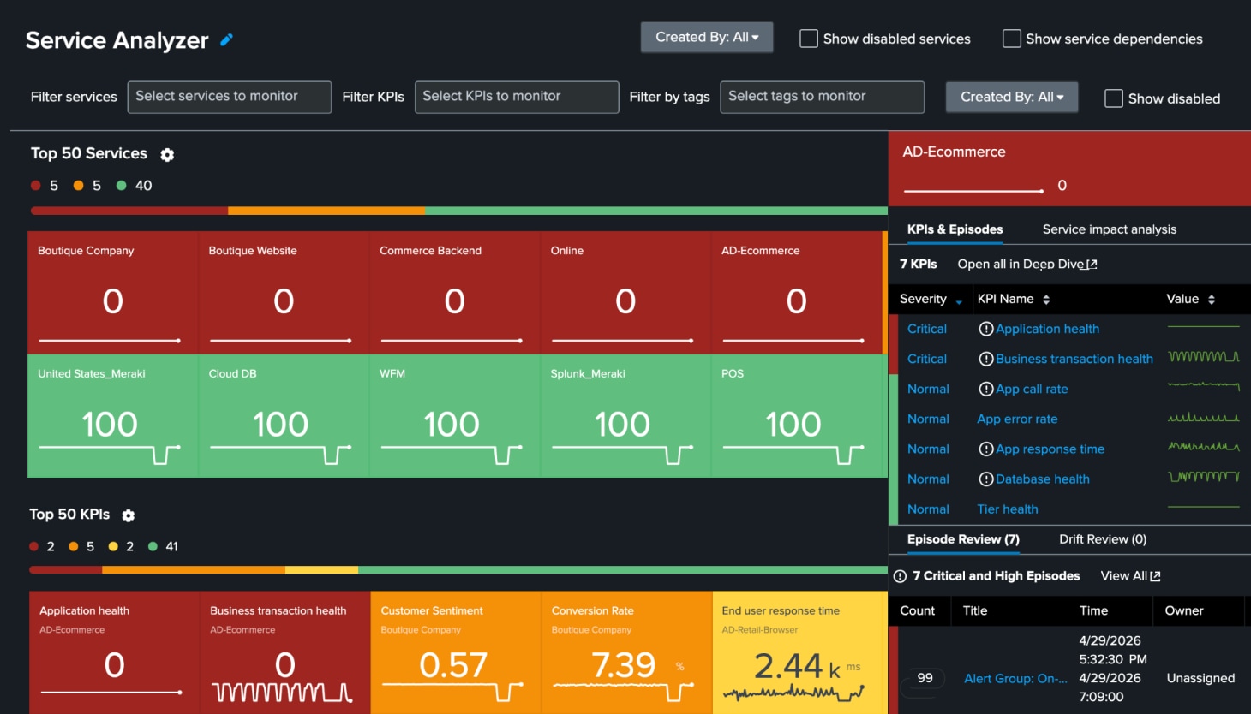This screenshot has height=714, width=1251.
Task: Click the info icon beside Application health
Action: pyautogui.click(x=986, y=329)
